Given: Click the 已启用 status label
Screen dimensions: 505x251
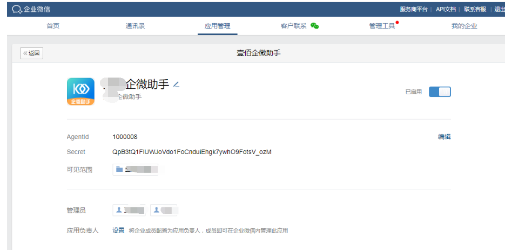Looking at the screenshot, I should (414, 92).
